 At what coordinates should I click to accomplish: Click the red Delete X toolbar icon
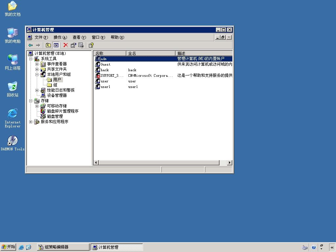[66, 45]
